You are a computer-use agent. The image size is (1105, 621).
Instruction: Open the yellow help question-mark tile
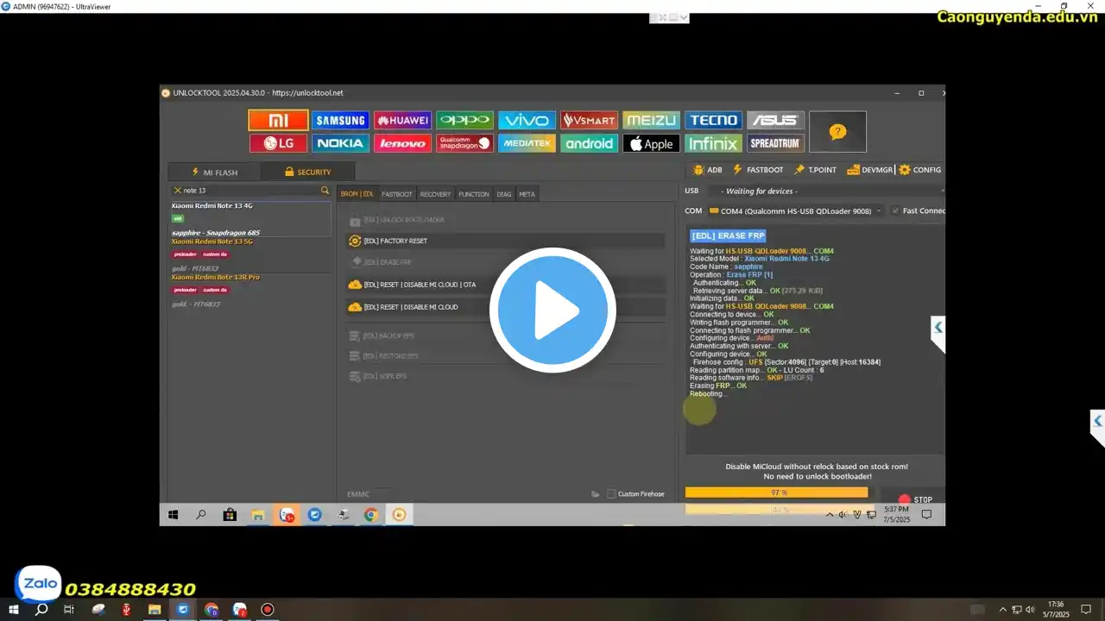[x=837, y=132]
